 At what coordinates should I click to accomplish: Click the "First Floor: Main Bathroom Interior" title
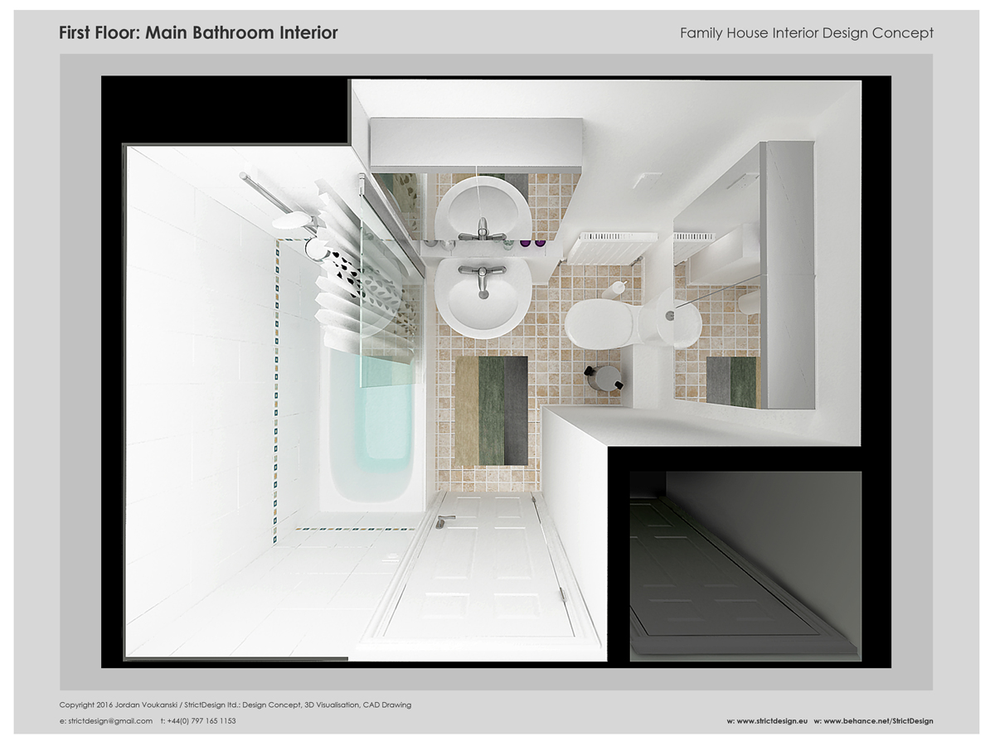(198, 33)
